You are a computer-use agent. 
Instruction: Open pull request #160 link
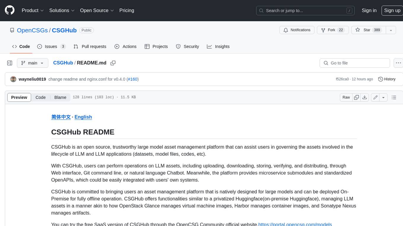(132, 79)
